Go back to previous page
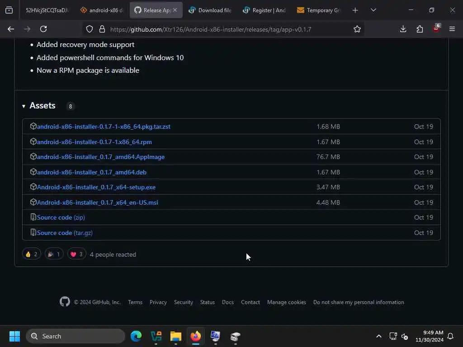The height and width of the screenshot is (347, 463). pos(11,29)
